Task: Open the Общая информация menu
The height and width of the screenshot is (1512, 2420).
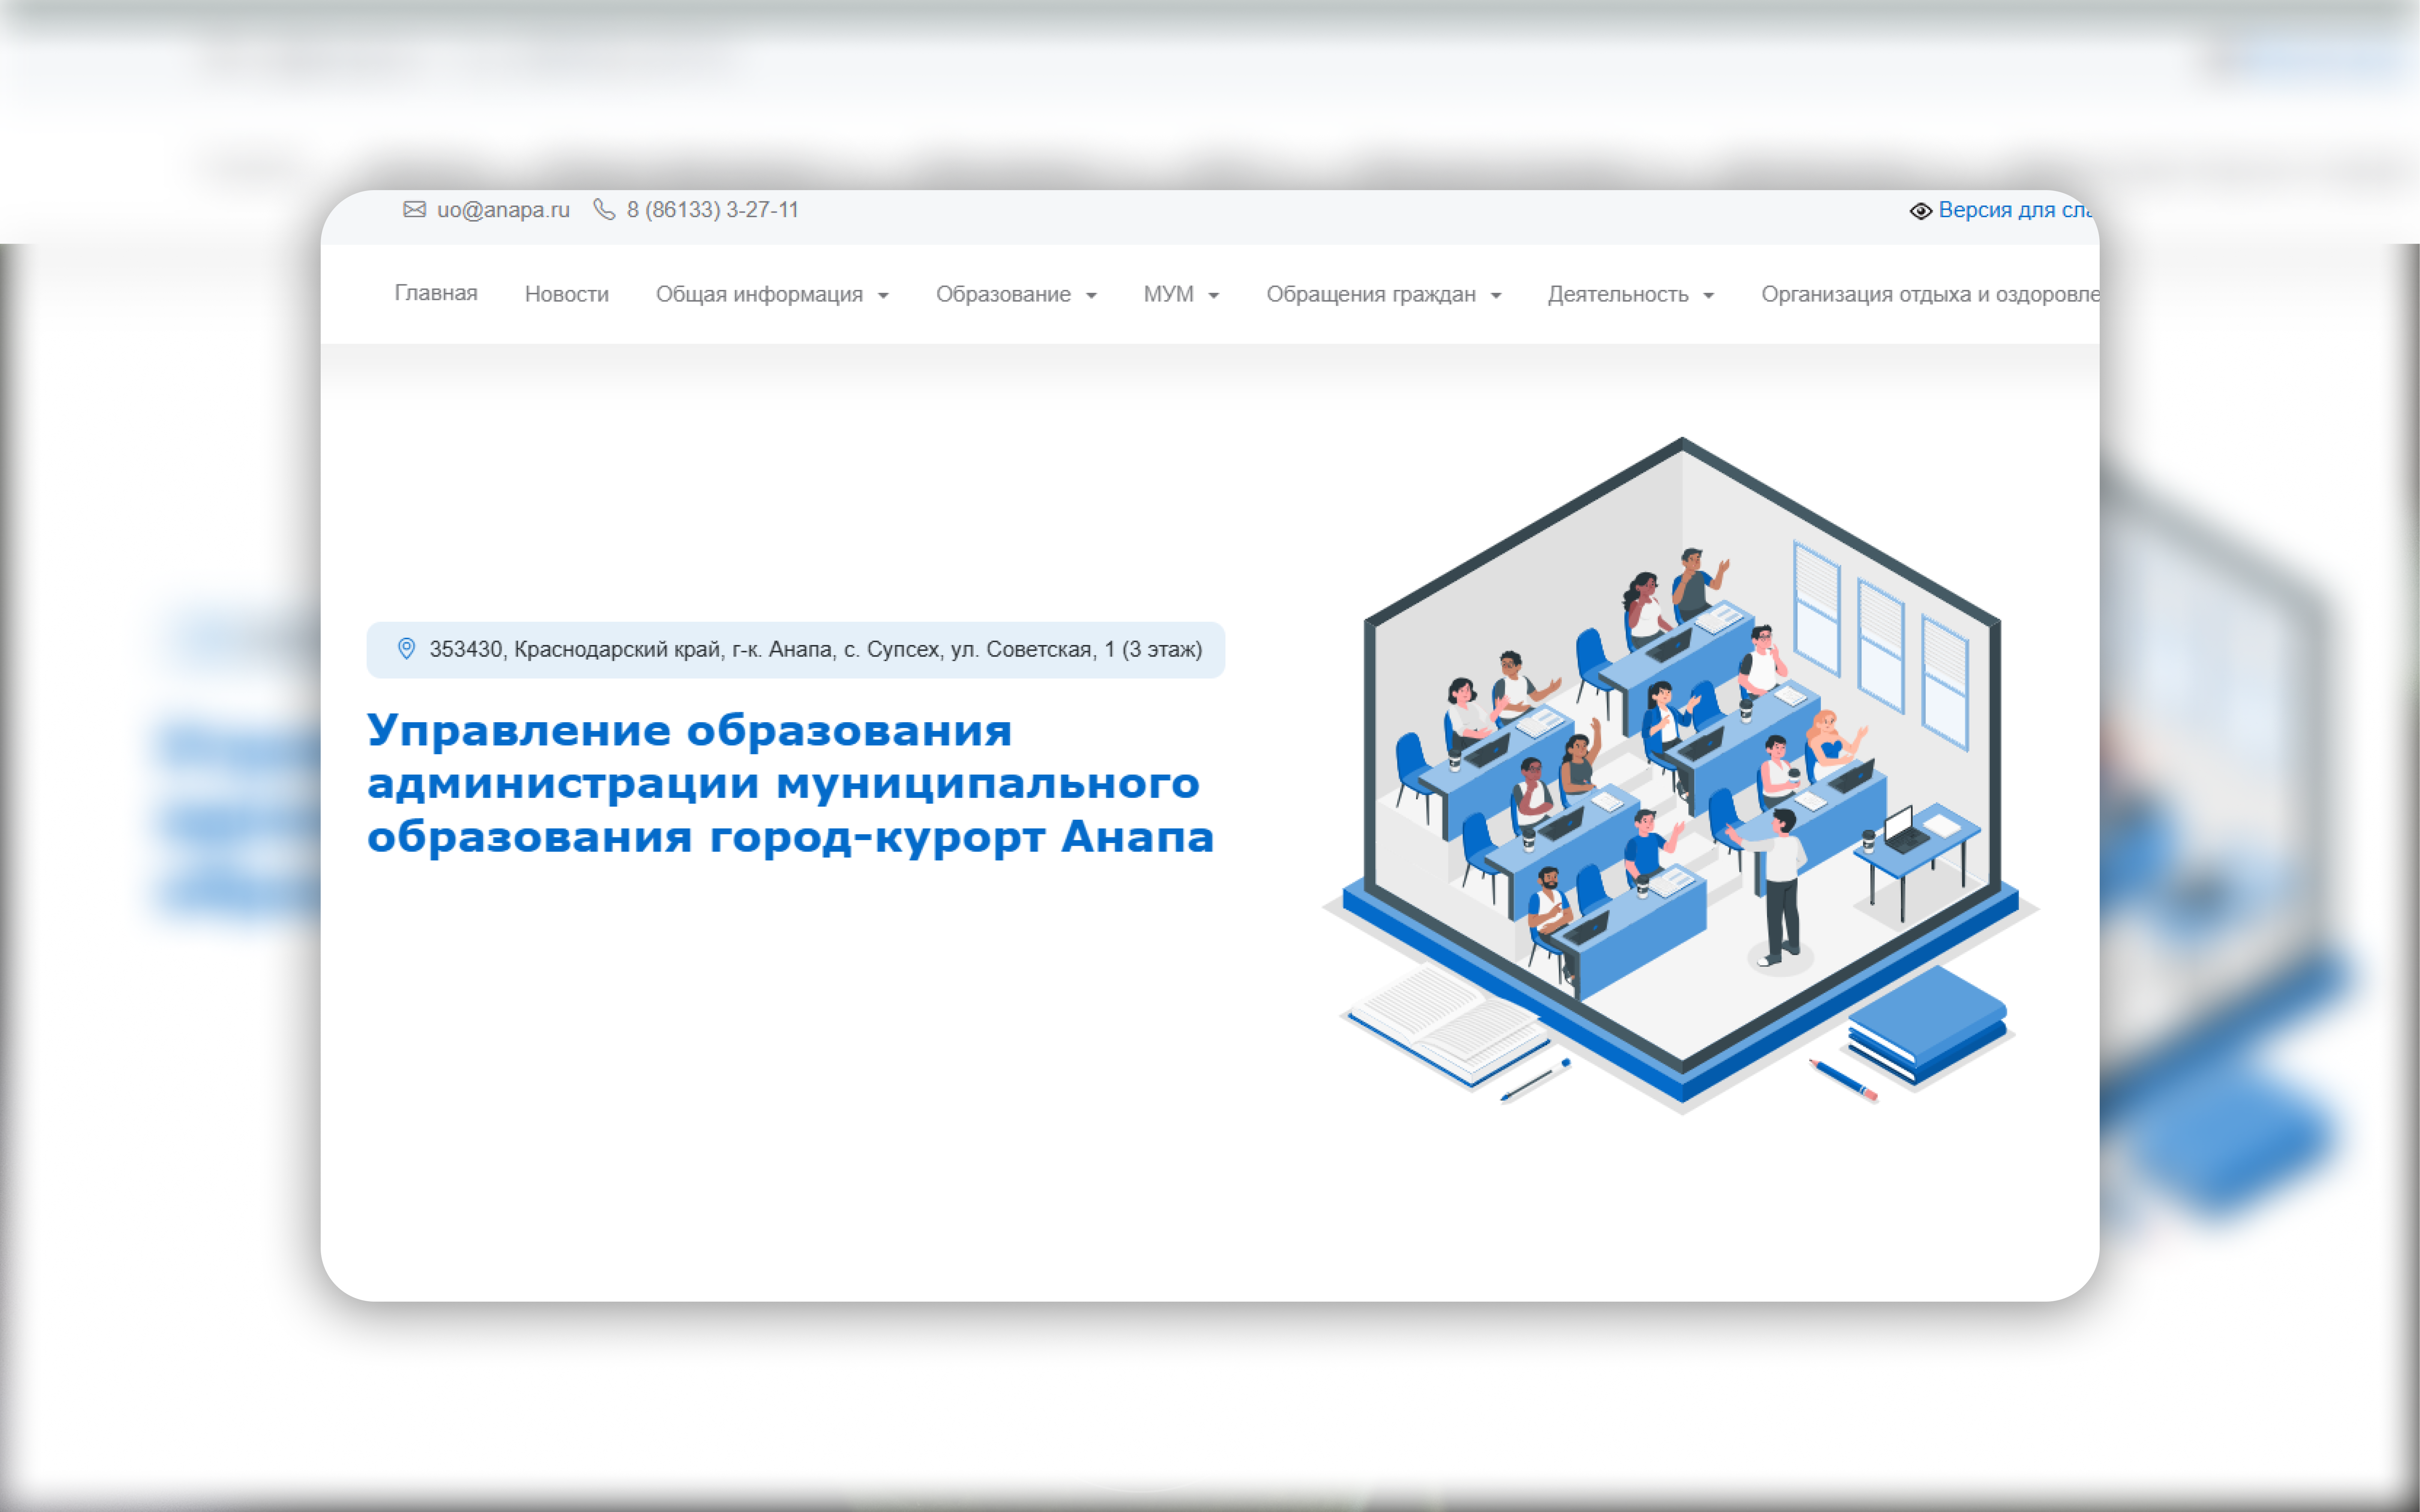Action: point(759,294)
